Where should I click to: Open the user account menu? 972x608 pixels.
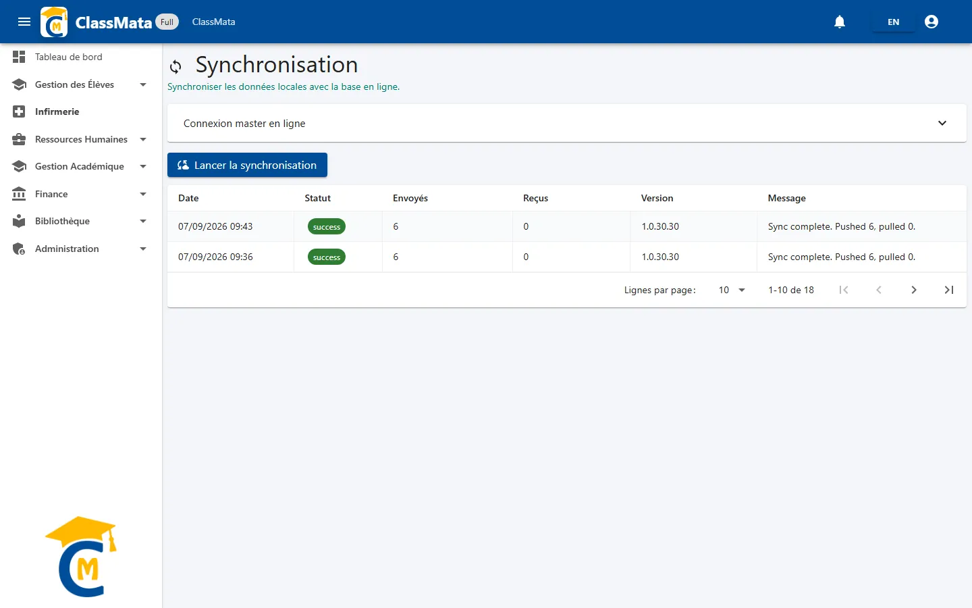click(932, 22)
